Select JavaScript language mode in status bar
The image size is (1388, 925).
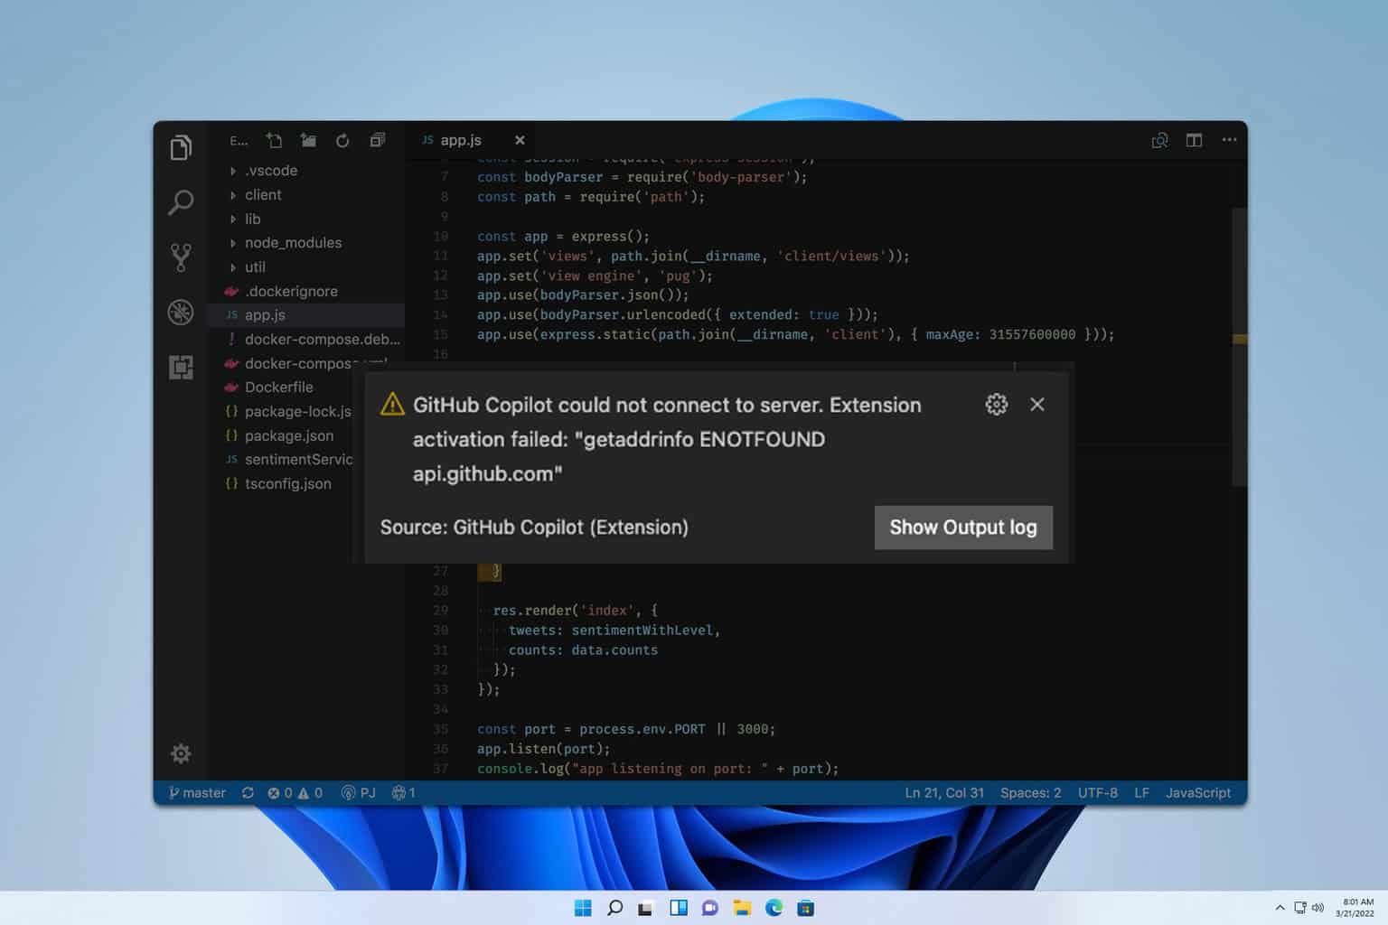coord(1198,793)
